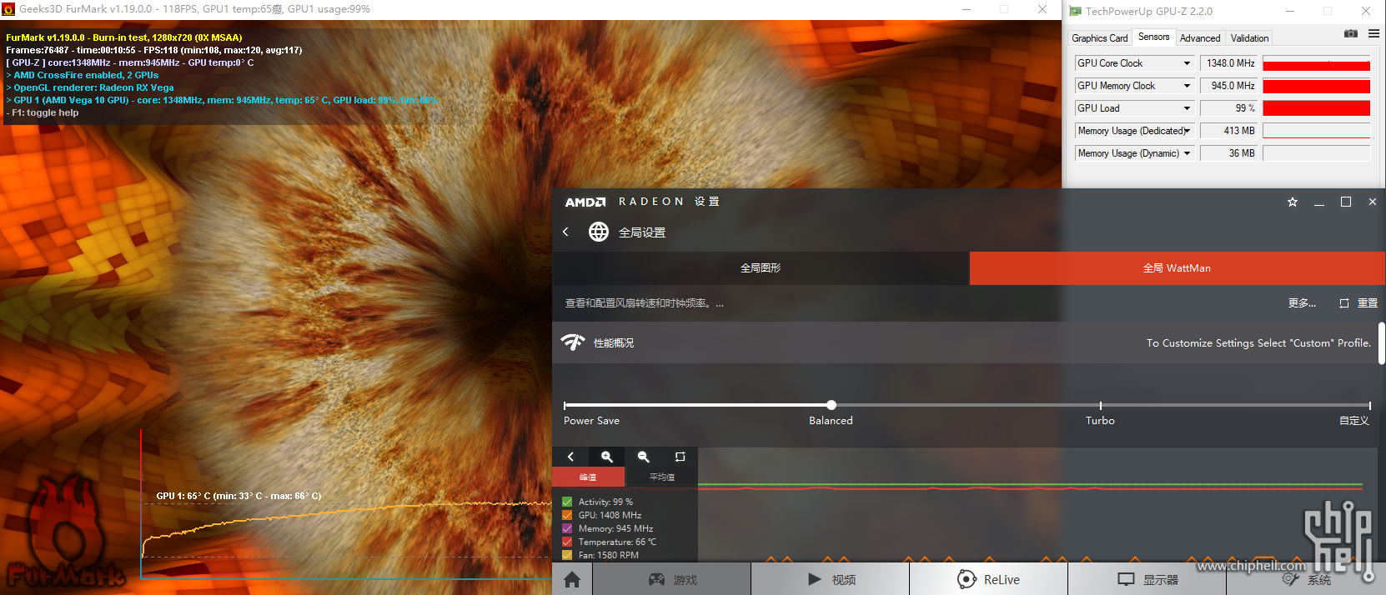The image size is (1386, 595).
Task: Click the 'To Customize Settings' hint text
Action: 1258,343
